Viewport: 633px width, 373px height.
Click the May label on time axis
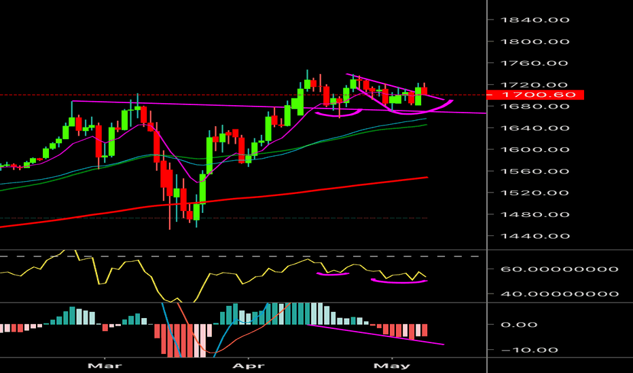point(392,366)
